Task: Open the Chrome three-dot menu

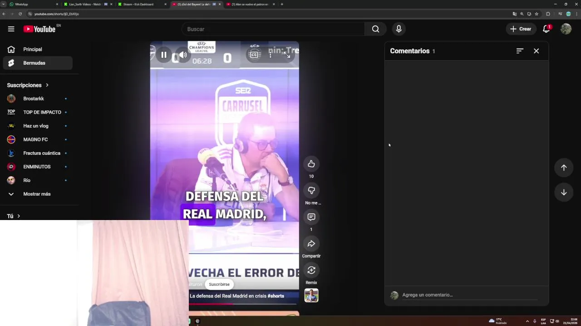Action: (576, 14)
